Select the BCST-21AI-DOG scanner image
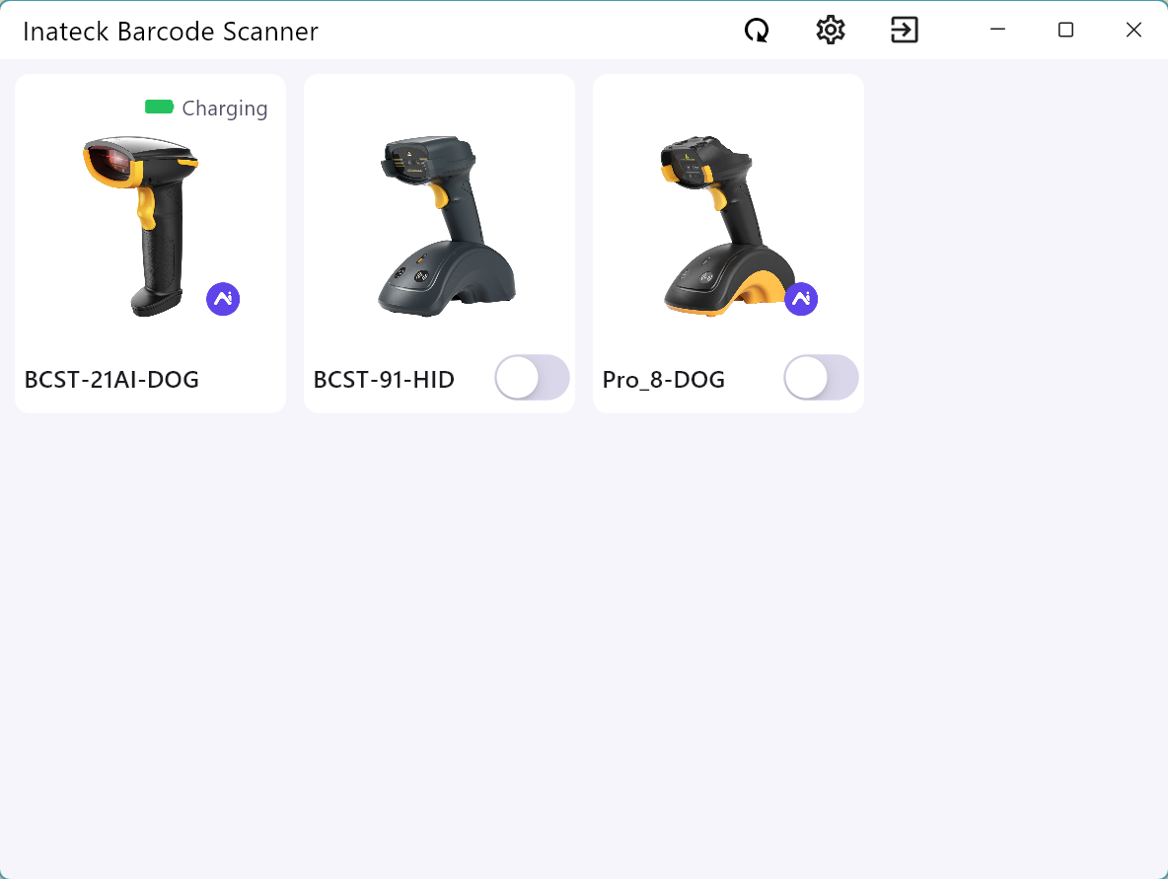1168x879 pixels. point(140,226)
